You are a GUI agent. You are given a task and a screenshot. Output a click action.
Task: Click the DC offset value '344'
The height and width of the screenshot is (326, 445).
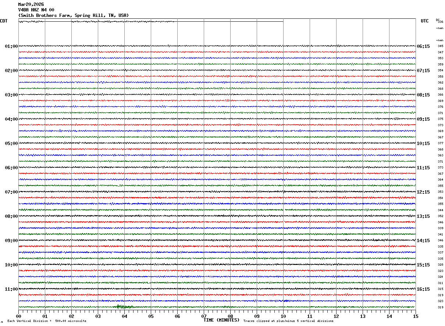[440, 210]
